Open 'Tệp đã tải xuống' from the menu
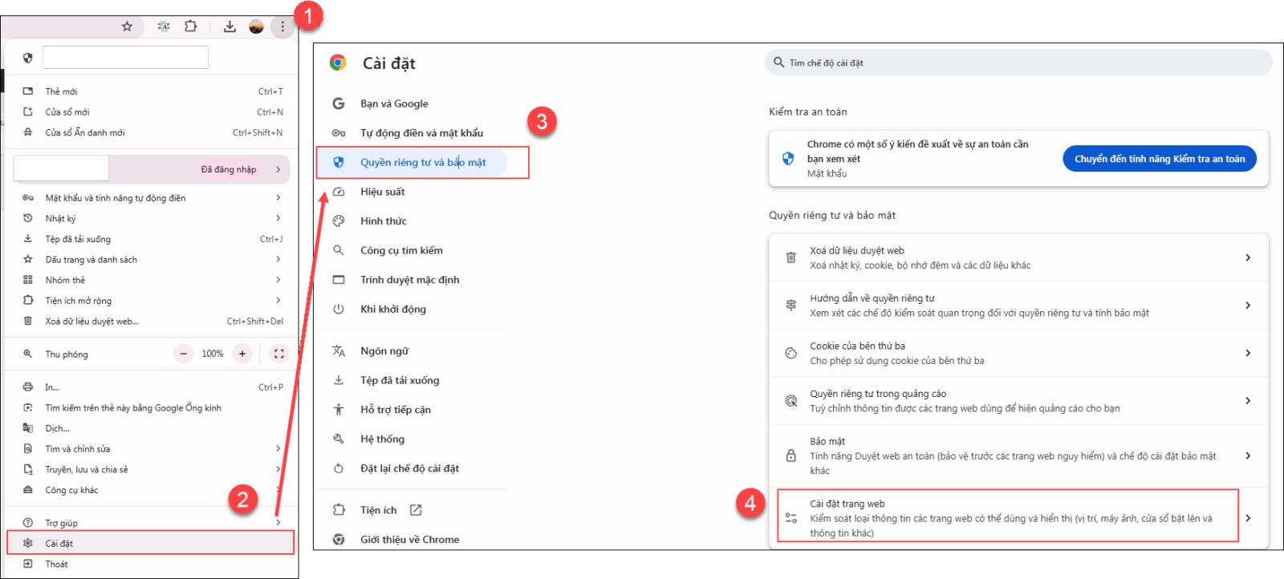The width and height of the screenshot is (1284, 579). pos(152,239)
